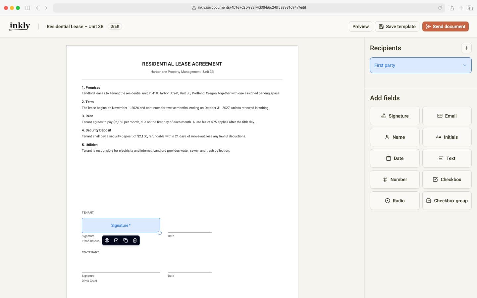Add a Text field
The image size is (477, 298).
coord(447,158)
